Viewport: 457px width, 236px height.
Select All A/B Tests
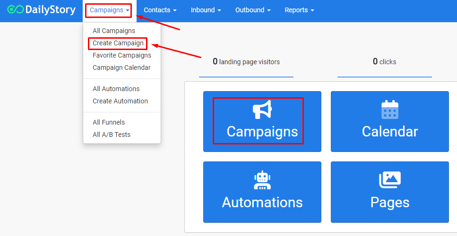coord(112,135)
